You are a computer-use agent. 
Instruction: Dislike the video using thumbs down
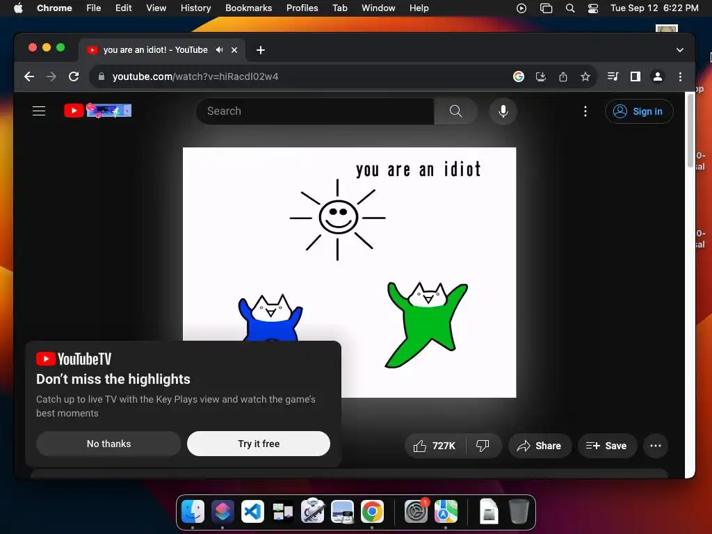click(483, 446)
